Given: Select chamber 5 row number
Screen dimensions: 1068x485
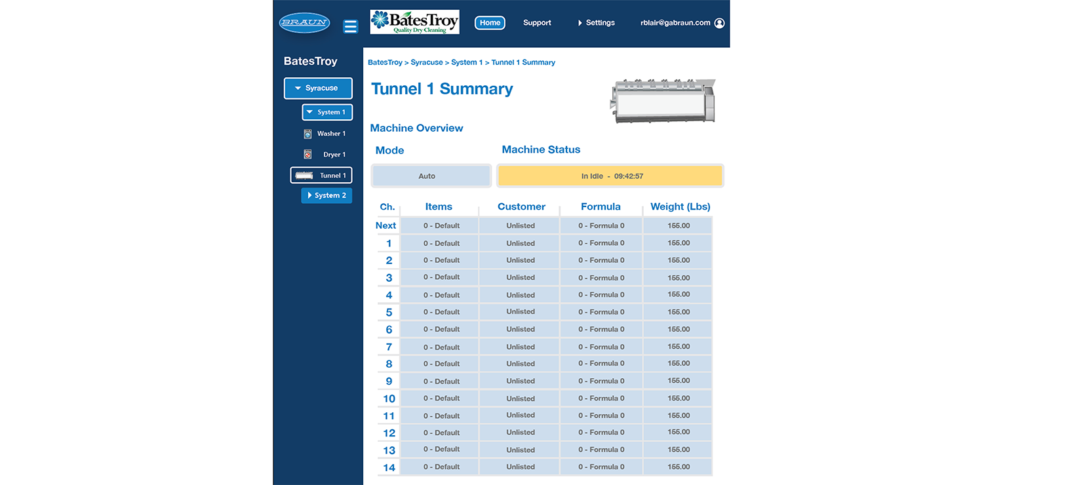Looking at the screenshot, I should (x=389, y=312).
